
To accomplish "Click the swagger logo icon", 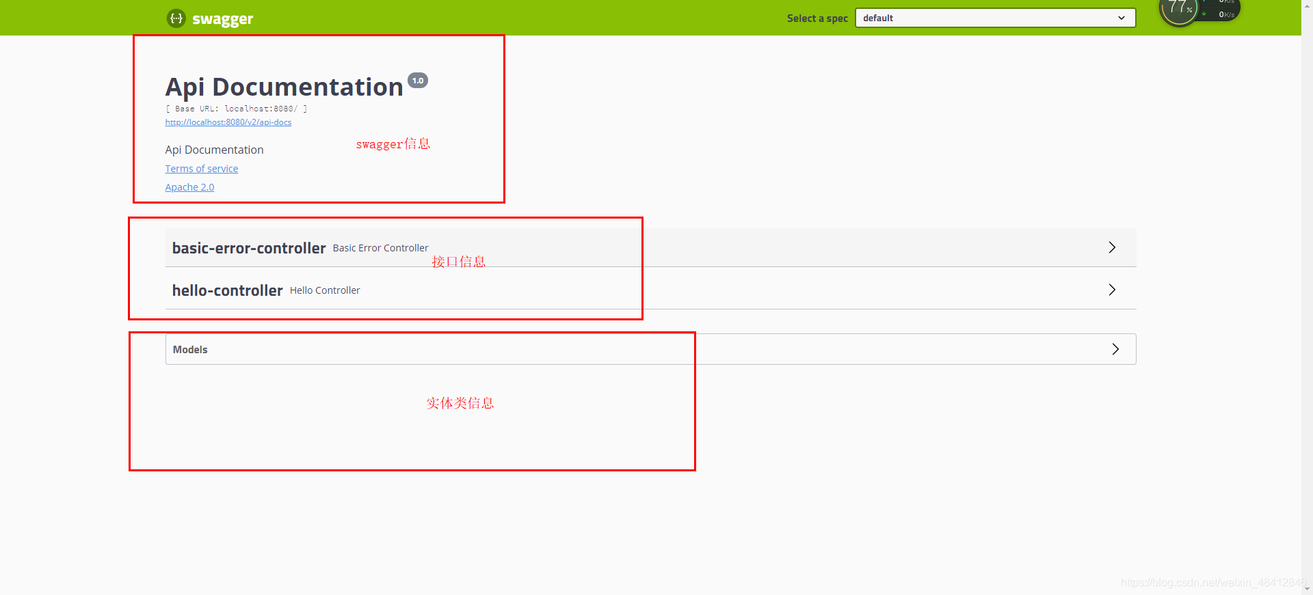I will 176,18.
